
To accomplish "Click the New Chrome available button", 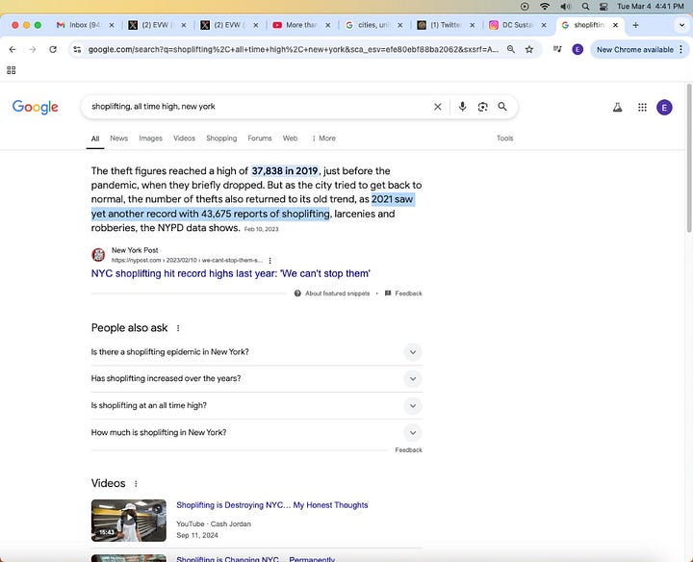I will 634,49.
